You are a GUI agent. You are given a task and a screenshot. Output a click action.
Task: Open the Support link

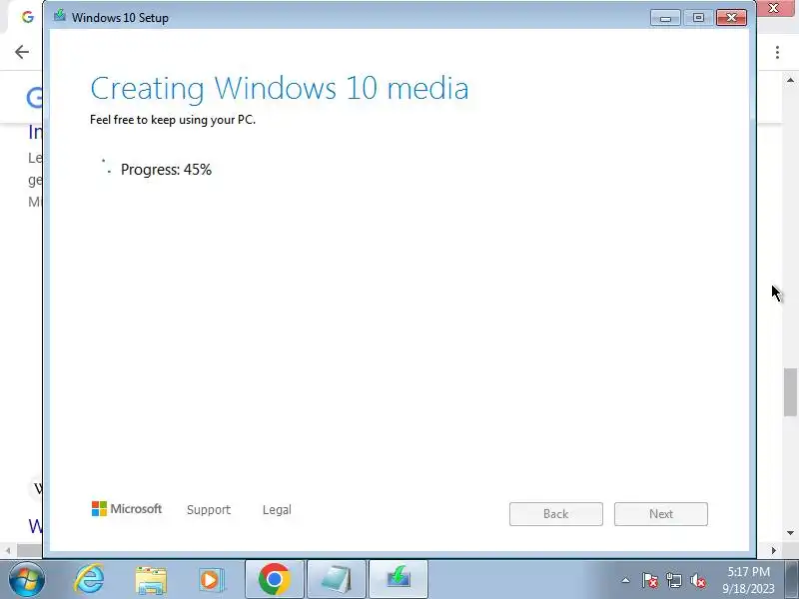209,509
